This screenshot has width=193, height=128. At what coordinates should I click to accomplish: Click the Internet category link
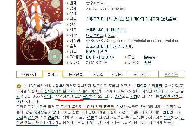150,57
